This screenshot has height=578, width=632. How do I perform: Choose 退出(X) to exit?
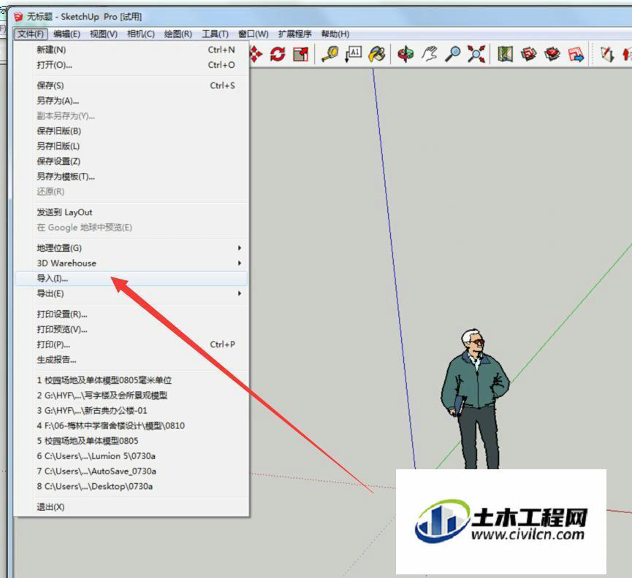(x=131, y=507)
